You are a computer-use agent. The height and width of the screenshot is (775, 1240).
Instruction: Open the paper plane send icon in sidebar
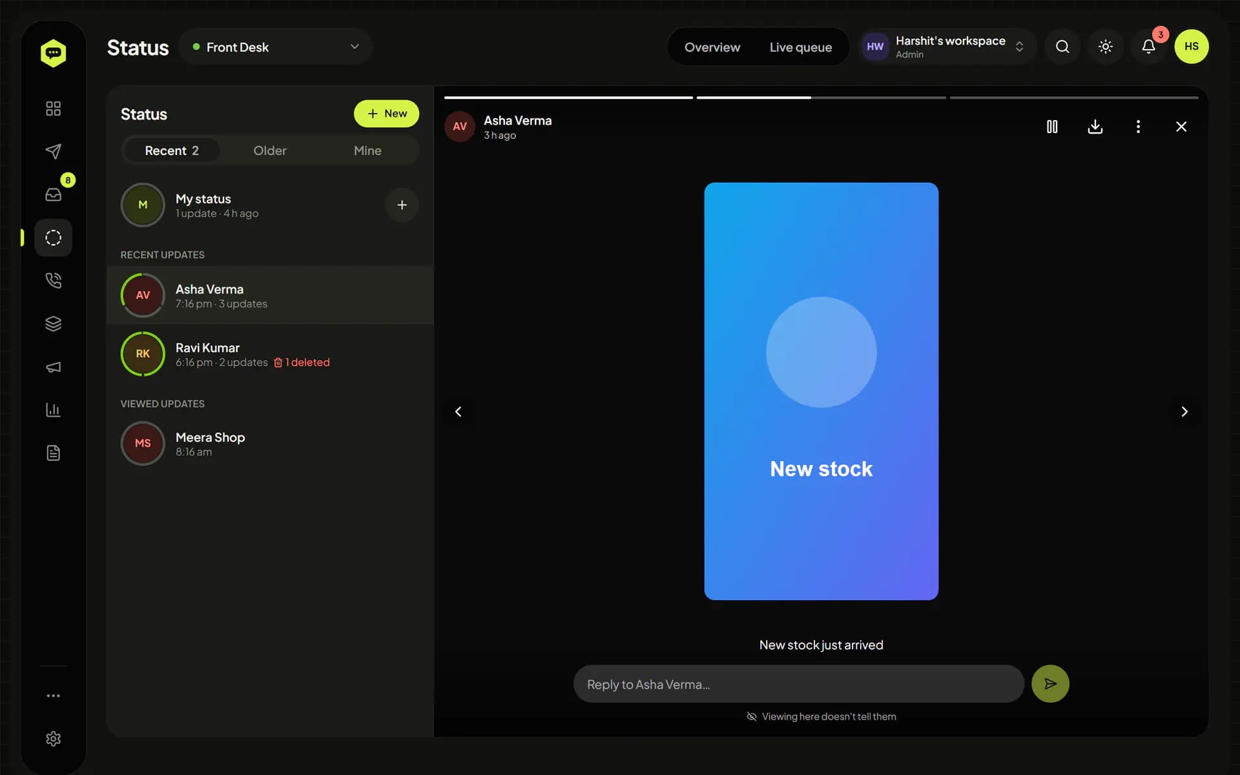coord(53,151)
